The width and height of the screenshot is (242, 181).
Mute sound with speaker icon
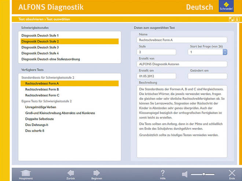184,174
